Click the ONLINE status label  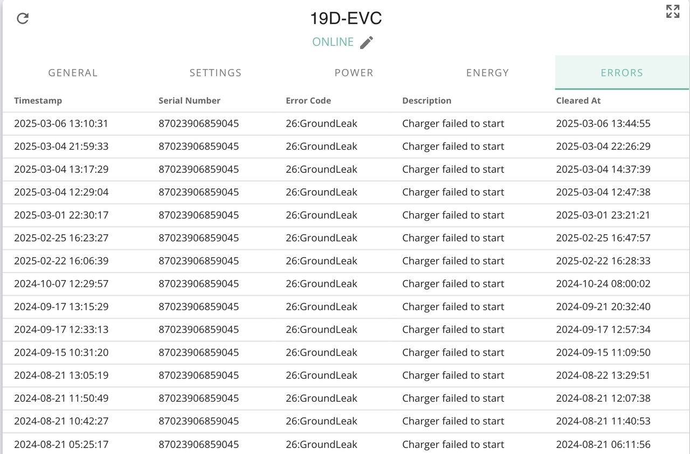[333, 42]
